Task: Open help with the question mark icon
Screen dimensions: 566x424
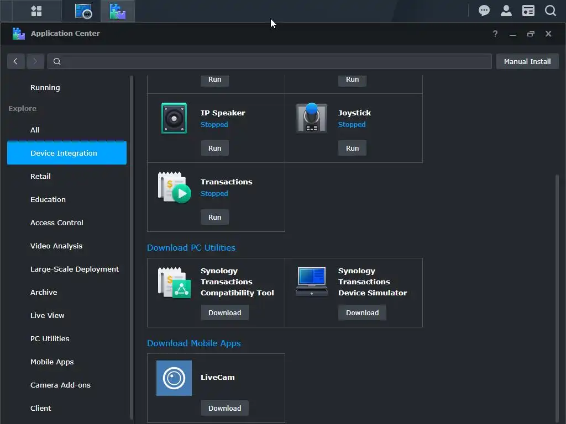Action: tap(495, 34)
